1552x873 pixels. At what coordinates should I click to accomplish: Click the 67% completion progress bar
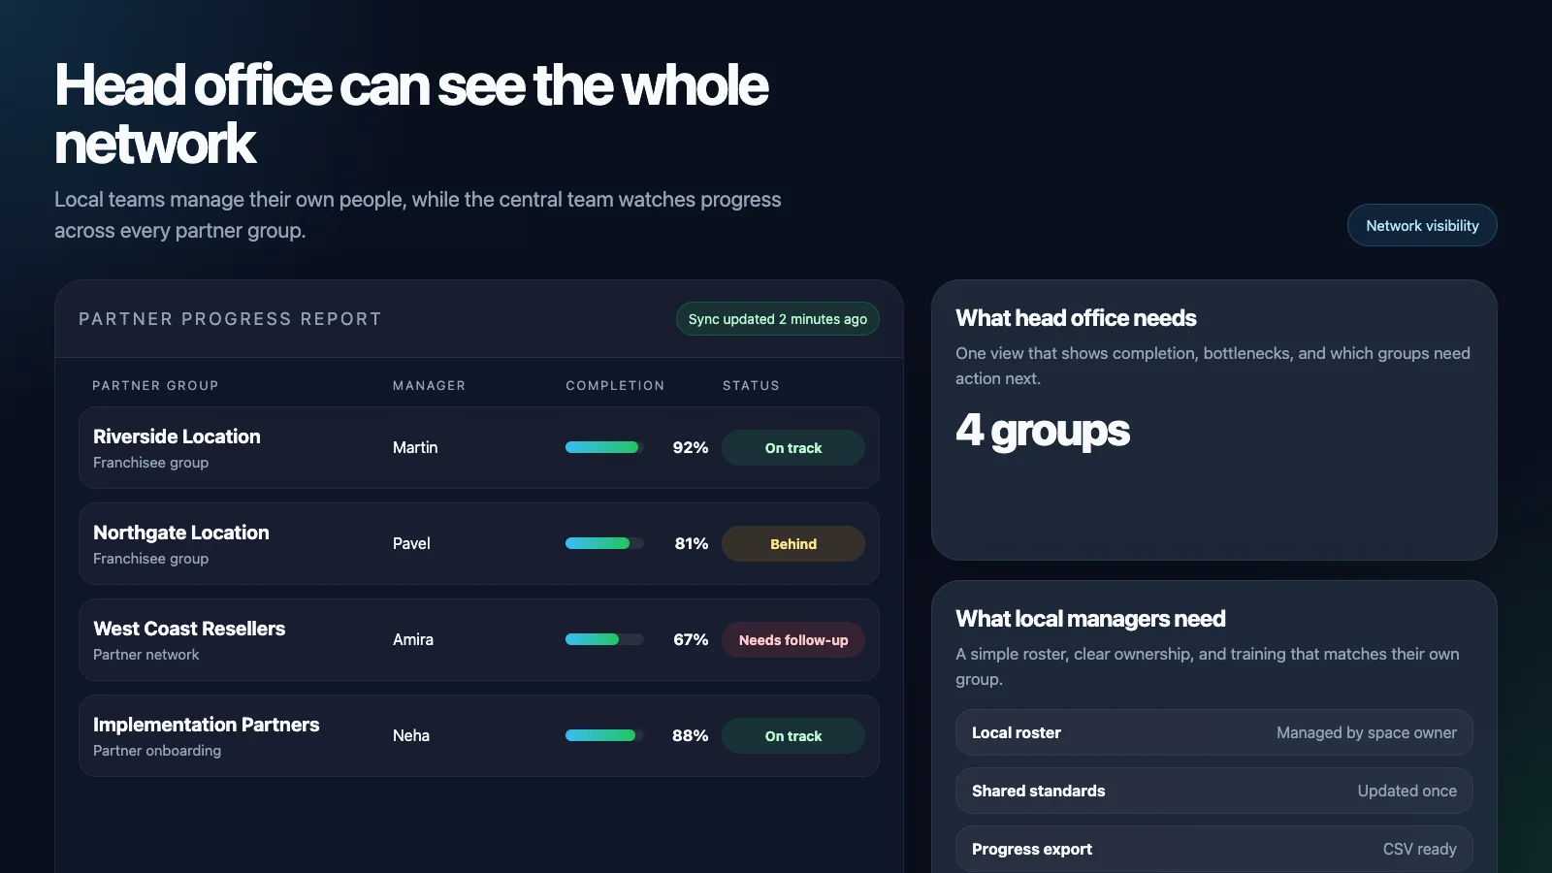pyautogui.click(x=604, y=639)
